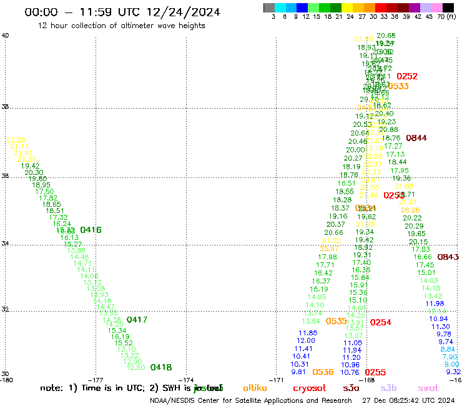Screen dimensions: 462x406
Task: Select the green time stamp 0418
Action: click(161, 367)
